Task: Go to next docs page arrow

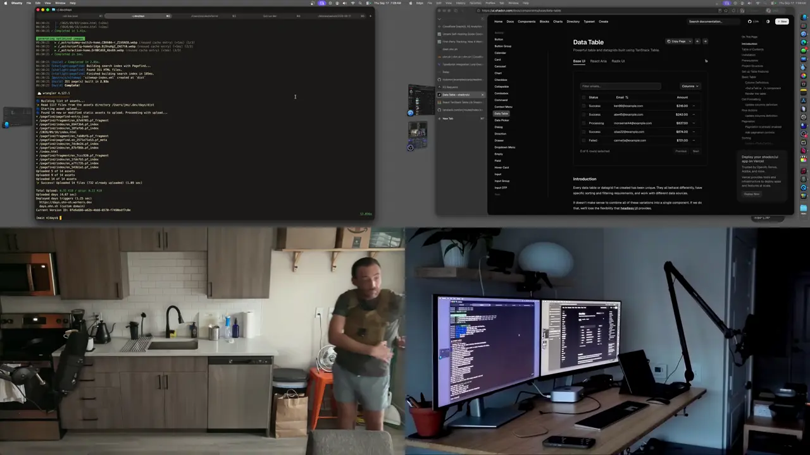Action: [x=705, y=42]
